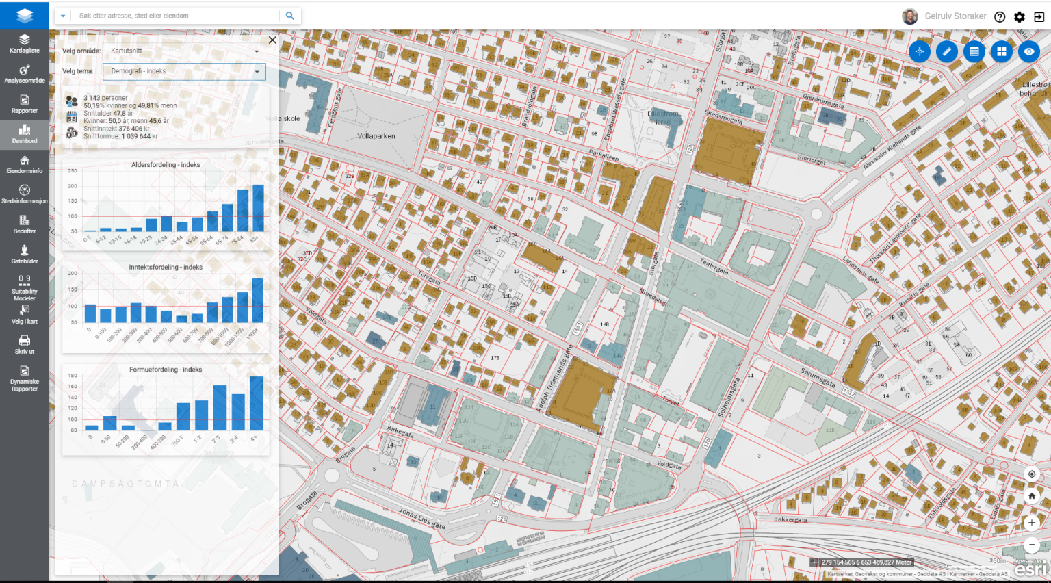Click the blue crosshair map tool button
This screenshot has height=583, width=1051.
[920, 51]
